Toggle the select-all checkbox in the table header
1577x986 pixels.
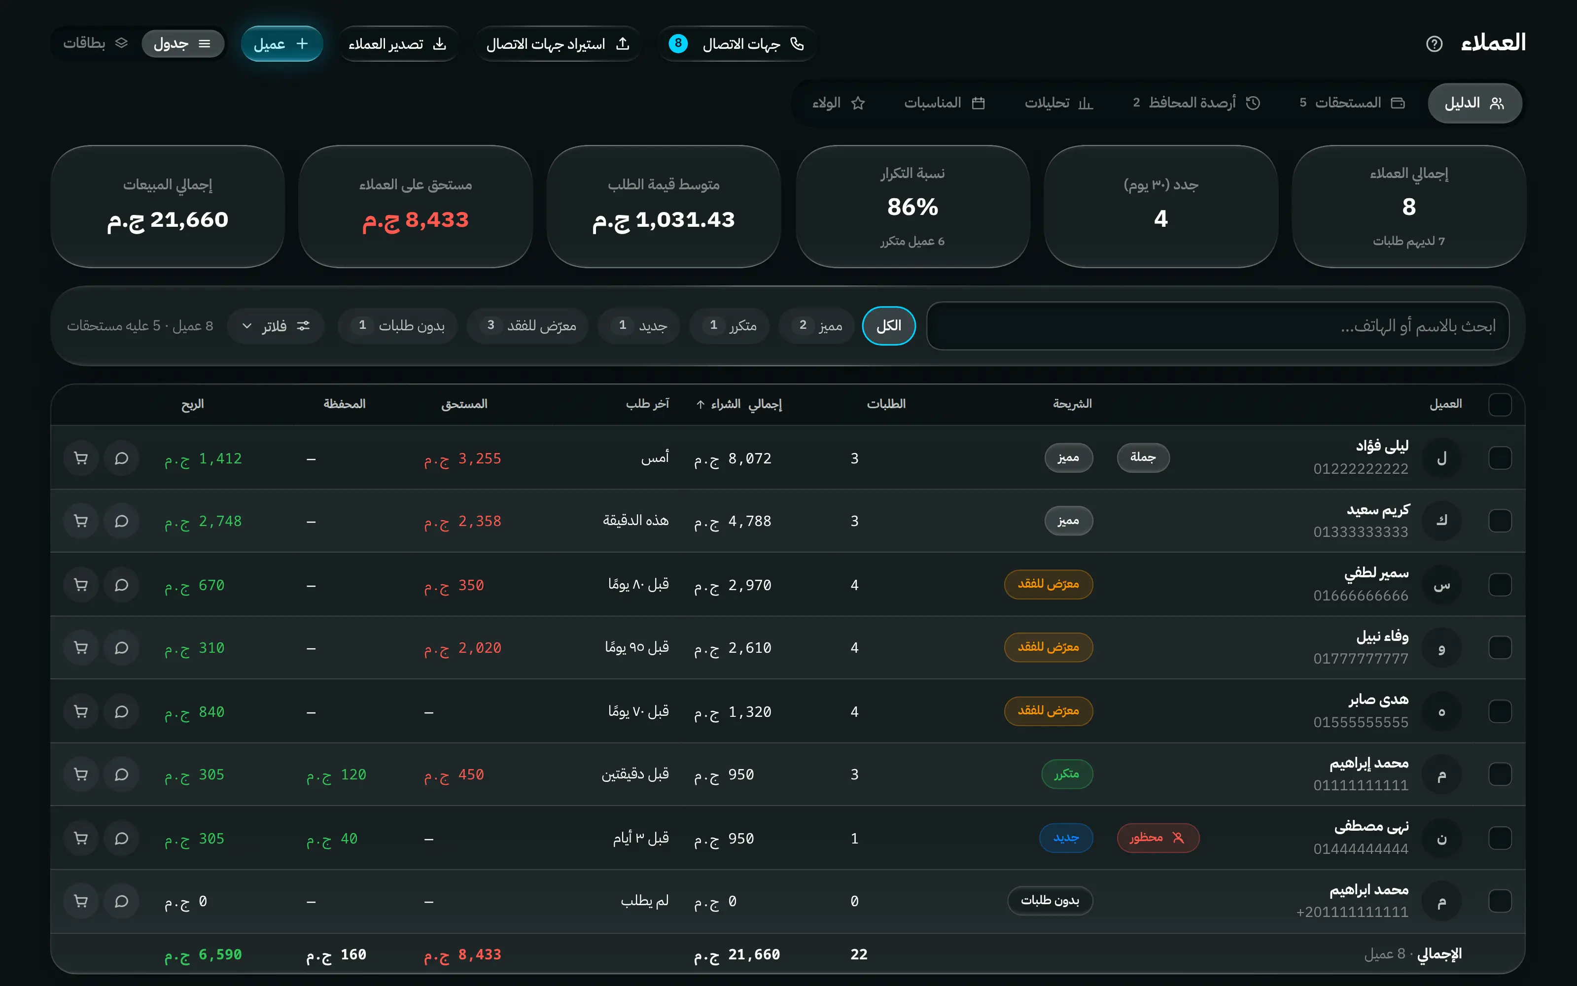pos(1500,404)
